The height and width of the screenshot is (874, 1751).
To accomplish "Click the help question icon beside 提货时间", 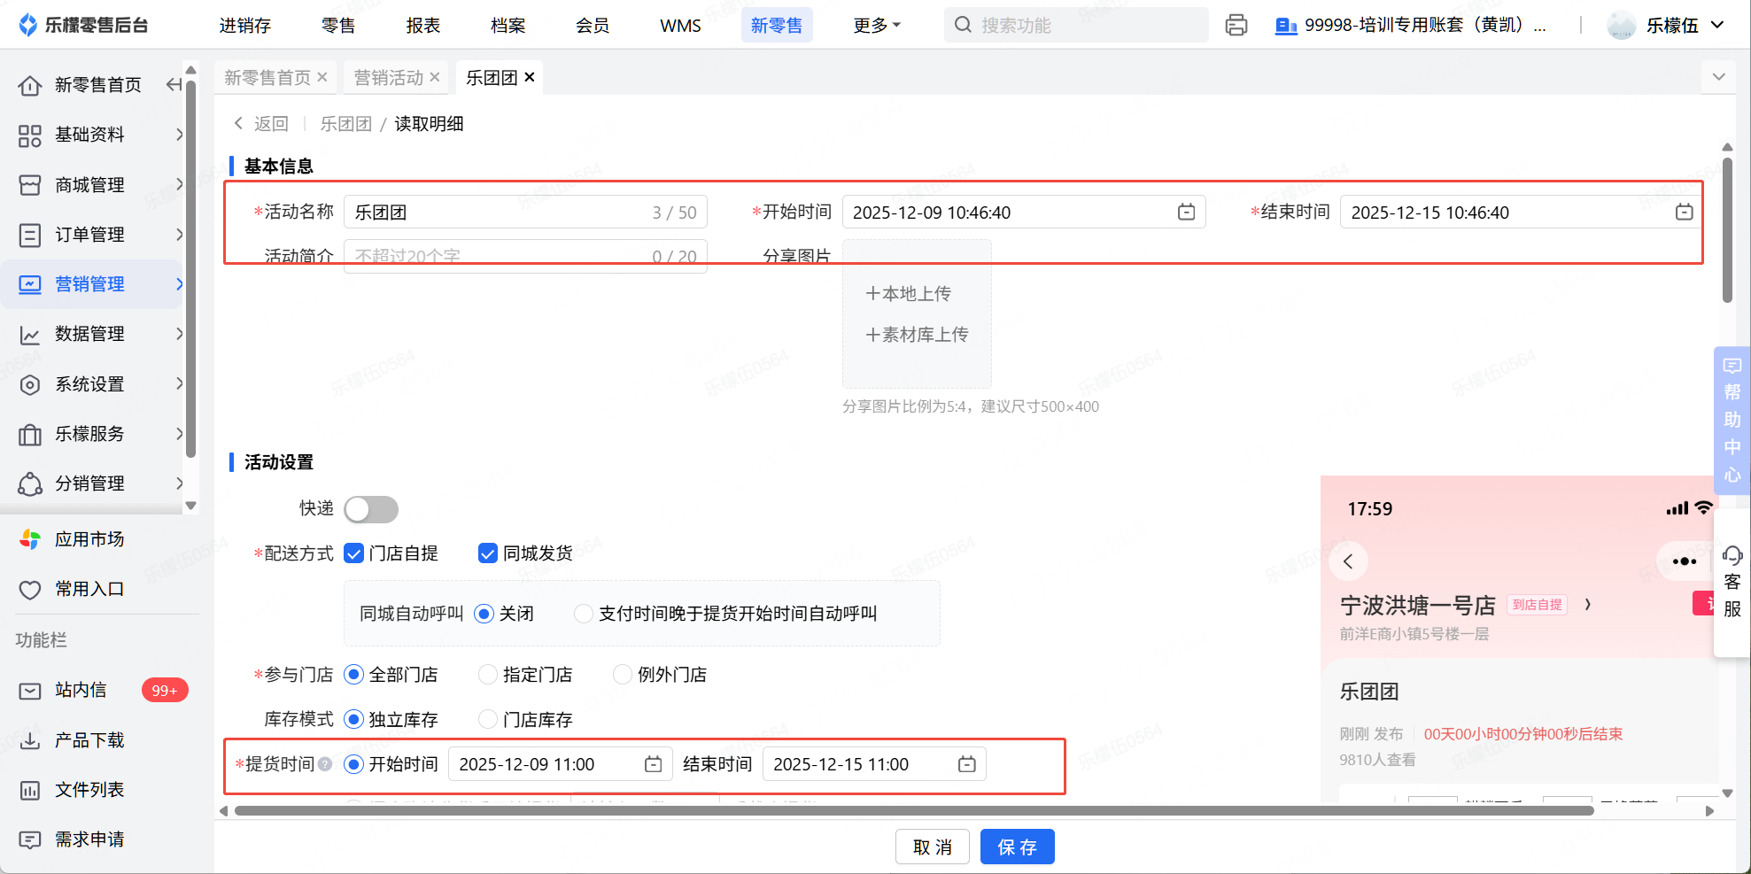I will point(325,764).
